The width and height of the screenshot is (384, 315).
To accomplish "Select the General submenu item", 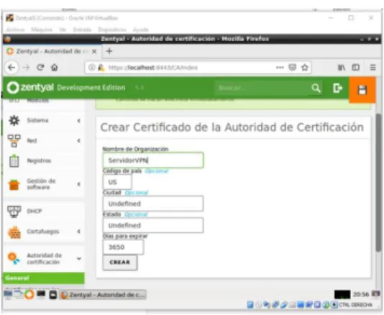I will pyautogui.click(x=44, y=278).
